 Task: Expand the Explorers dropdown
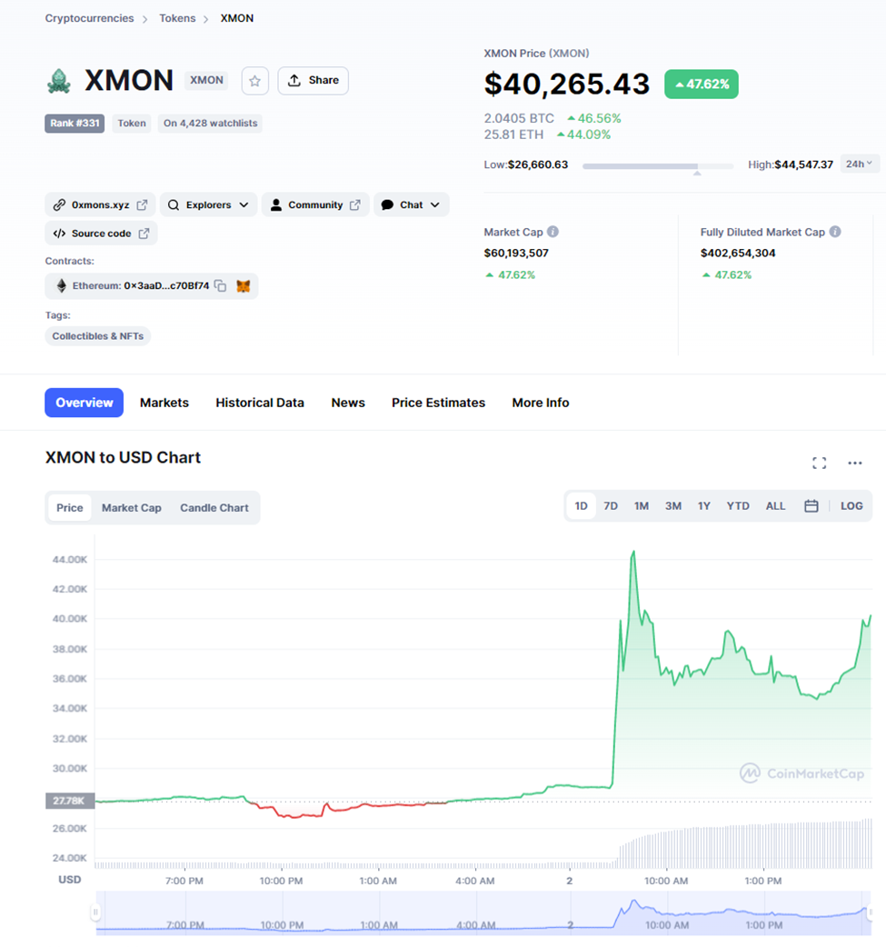tap(208, 204)
